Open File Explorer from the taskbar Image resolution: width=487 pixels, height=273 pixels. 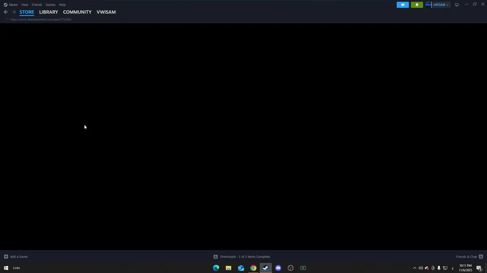[228, 268]
